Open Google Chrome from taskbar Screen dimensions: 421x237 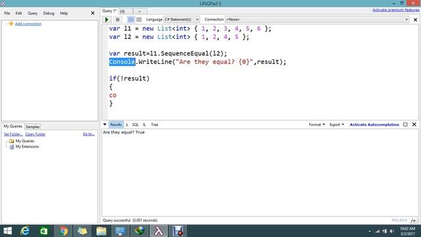click(63, 231)
